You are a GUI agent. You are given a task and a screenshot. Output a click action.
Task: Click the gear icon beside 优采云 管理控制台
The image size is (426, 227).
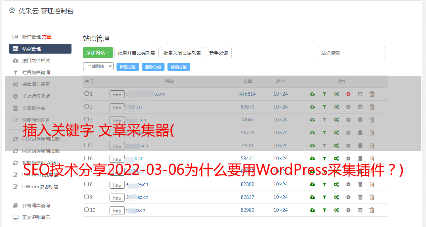[12, 11]
